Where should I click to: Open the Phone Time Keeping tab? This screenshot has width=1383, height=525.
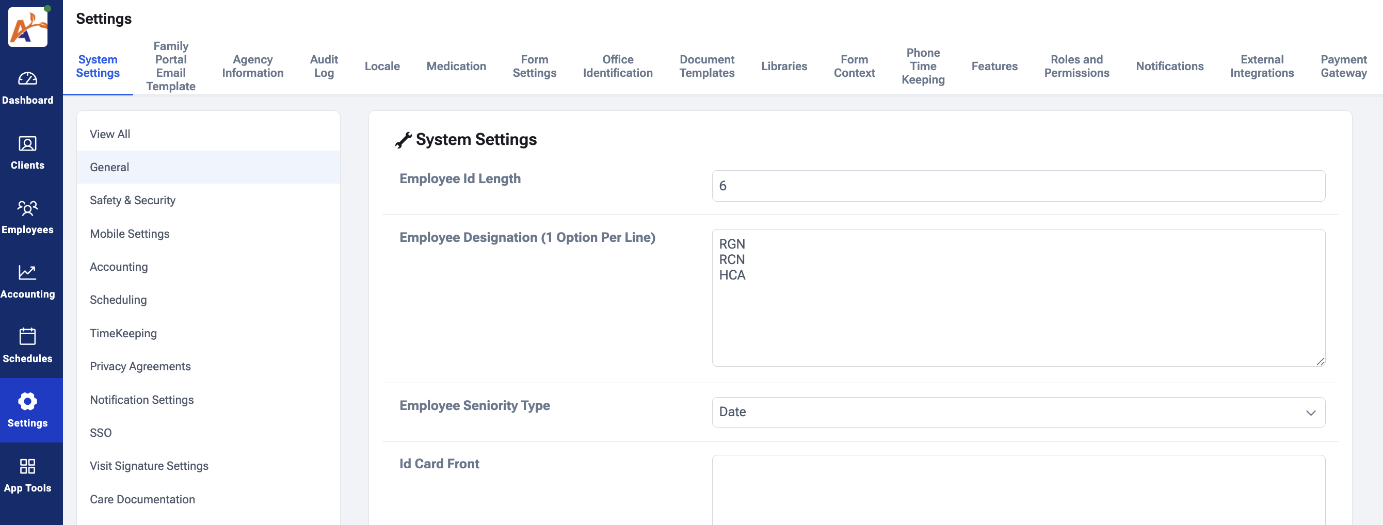point(923,66)
